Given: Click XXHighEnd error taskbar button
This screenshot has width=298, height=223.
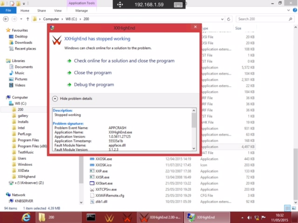Looking at the screenshot, I should (207, 217).
